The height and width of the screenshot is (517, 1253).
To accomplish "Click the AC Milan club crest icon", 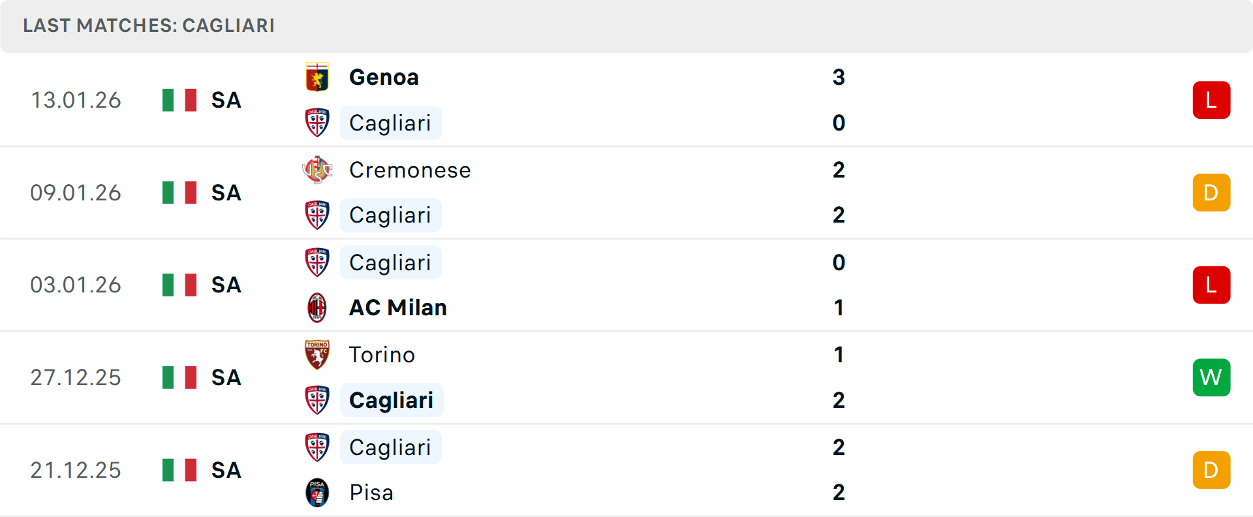I will (317, 307).
